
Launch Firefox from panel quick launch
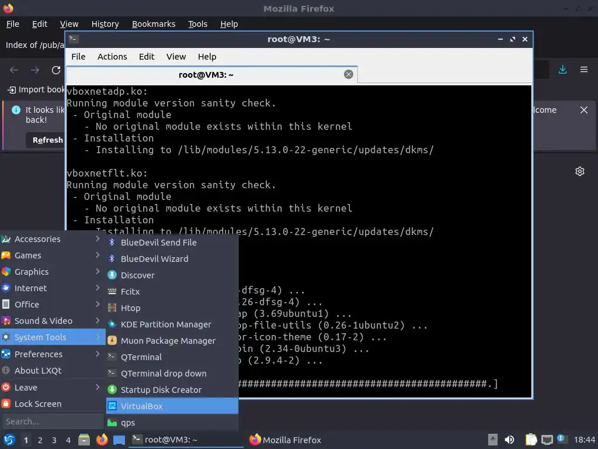(102, 440)
